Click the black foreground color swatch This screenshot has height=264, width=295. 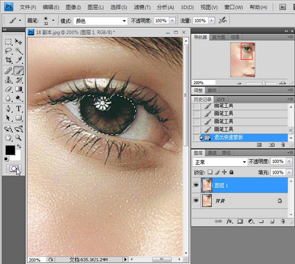click(x=10, y=150)
